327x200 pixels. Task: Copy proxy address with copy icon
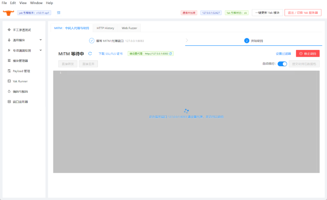(170, 53)
